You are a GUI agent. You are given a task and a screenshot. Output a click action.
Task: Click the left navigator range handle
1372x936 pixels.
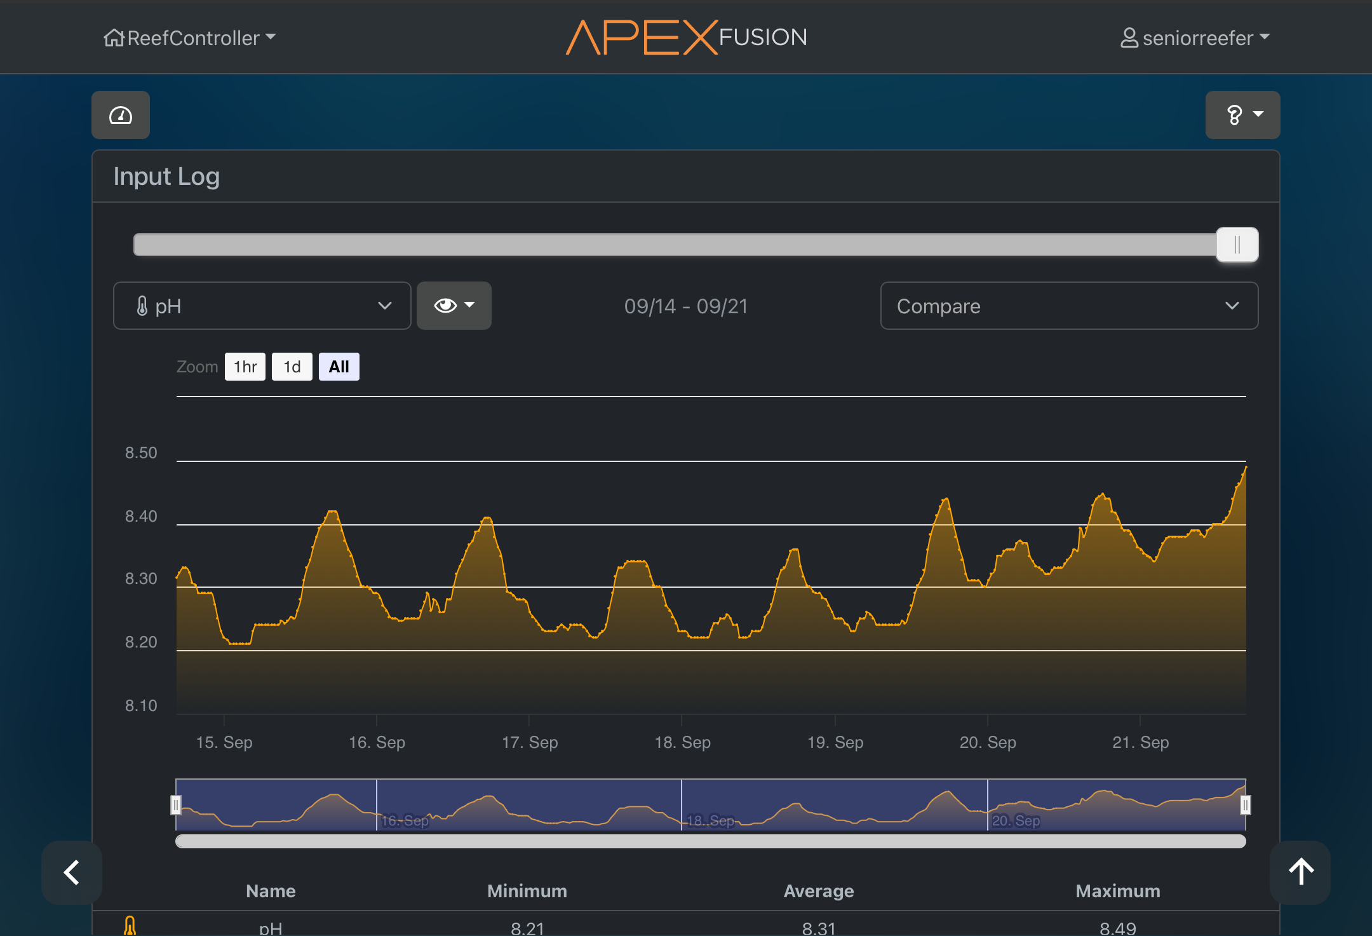[176, 805]
